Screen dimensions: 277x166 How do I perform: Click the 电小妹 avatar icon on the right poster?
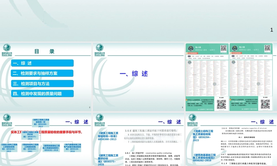pos(234,48)
